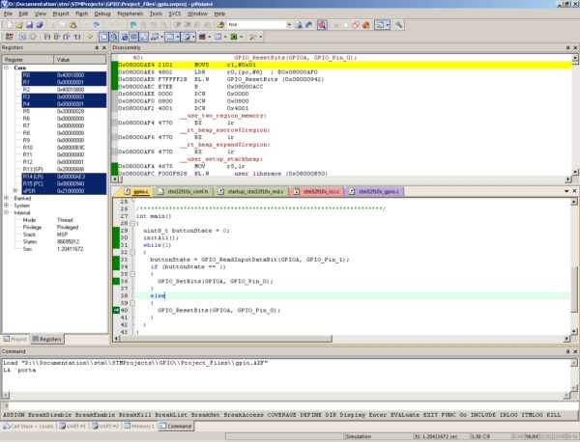Open the Toolbox icon
Image resolution: width=580 pixels, height=442 pixels.
pos(253,37)
